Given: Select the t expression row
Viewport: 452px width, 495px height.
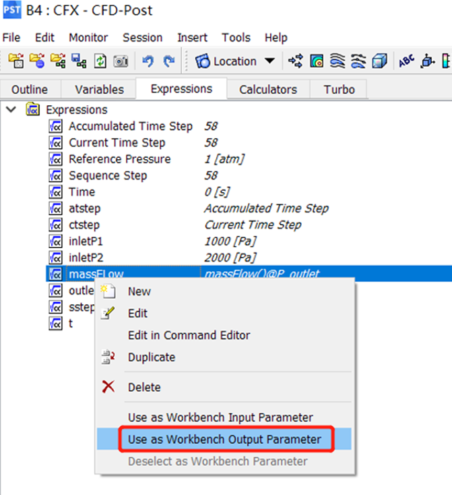Looking at the screenshot, I should [x=71, y=323].
